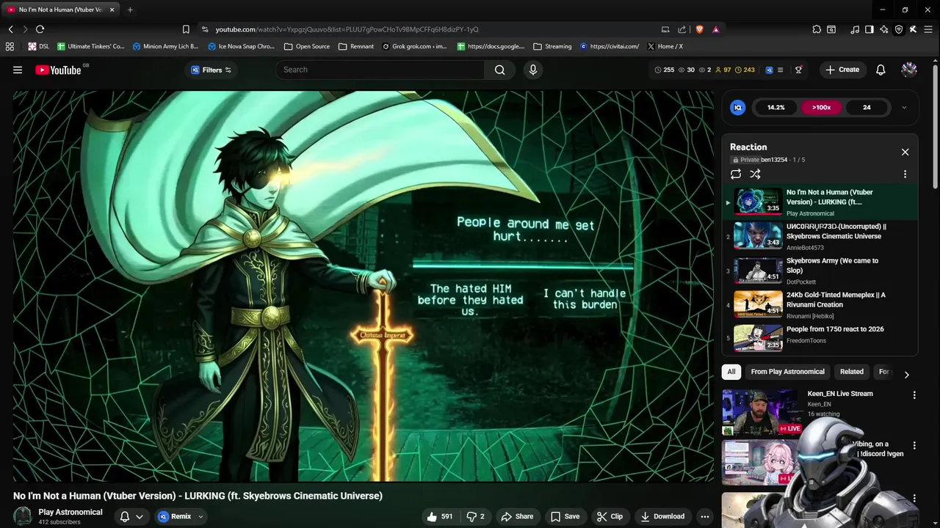Click the address bar URL
The image size is (940, 528).
[347, 29]
